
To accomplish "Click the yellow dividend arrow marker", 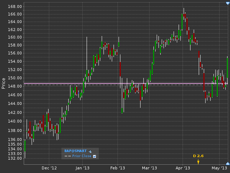I will tap(198, 161).
